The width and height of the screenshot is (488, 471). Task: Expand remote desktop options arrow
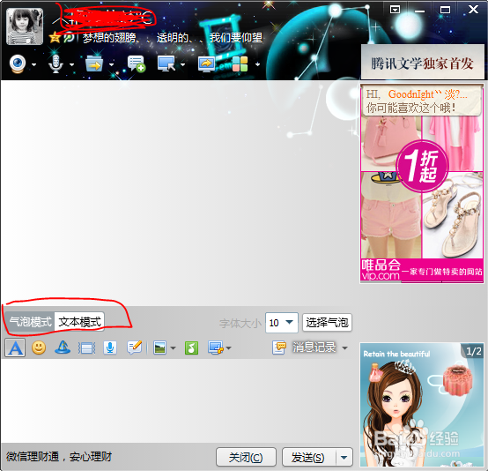(x=182, y=64)
